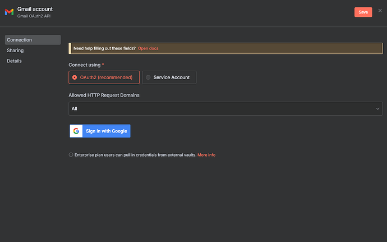Open the Sharing tab in sidebar
This screenshot has width=387, height=242.
(15, 51)
